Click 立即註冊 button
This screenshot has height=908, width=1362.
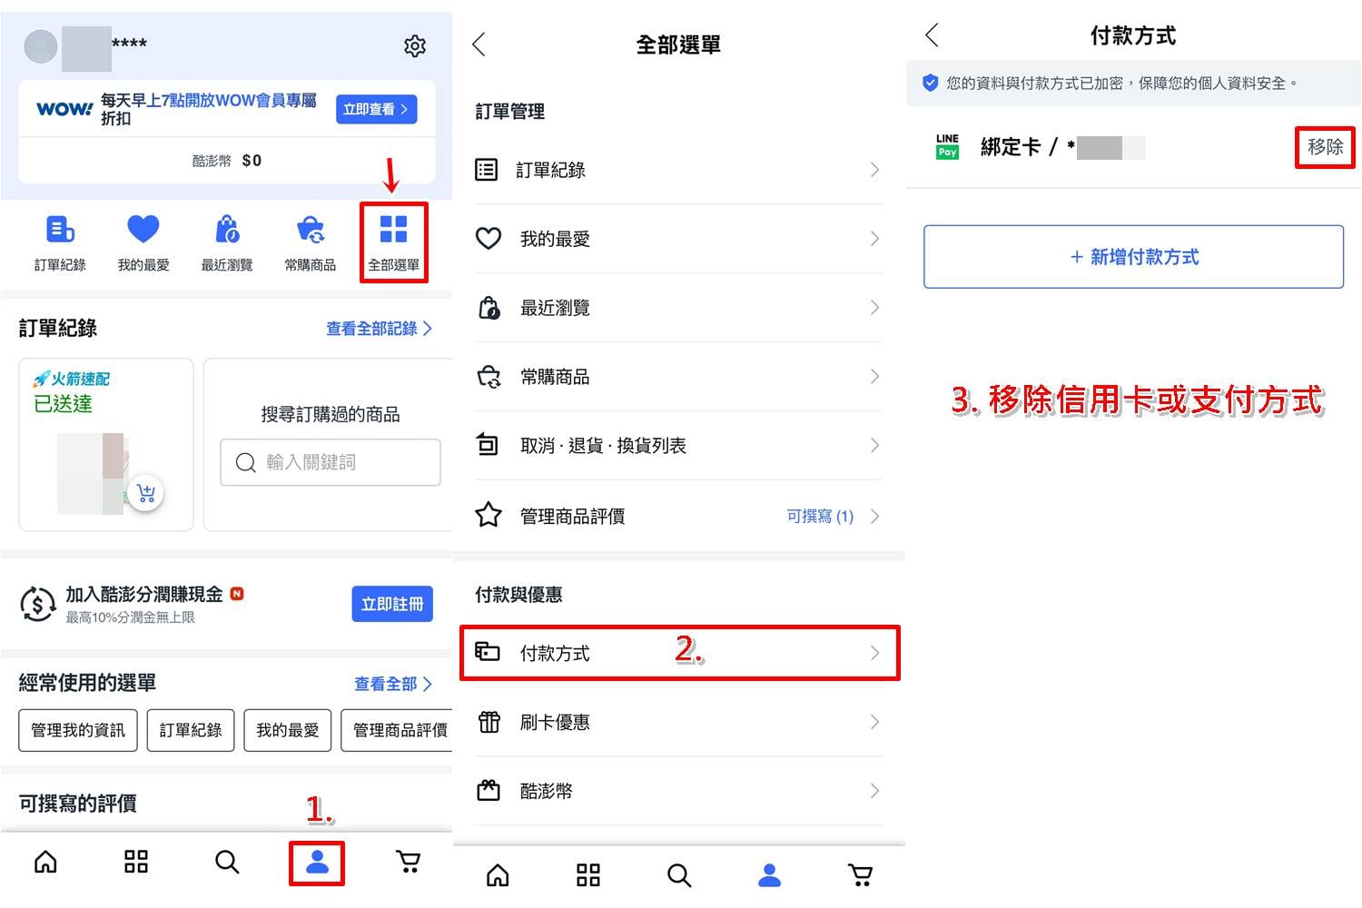pyautogui.click(x=392, y=604)
